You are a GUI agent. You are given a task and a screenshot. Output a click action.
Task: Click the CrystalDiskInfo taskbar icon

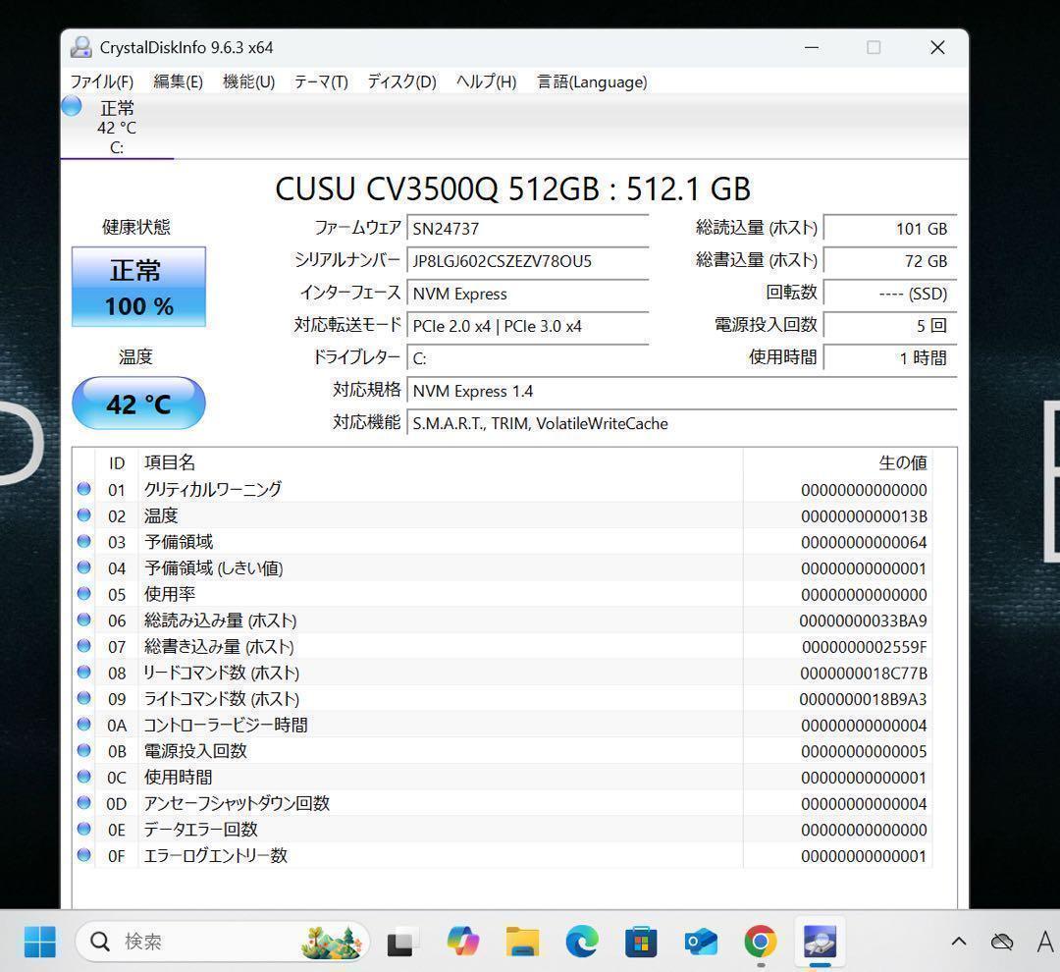(820, 941)
